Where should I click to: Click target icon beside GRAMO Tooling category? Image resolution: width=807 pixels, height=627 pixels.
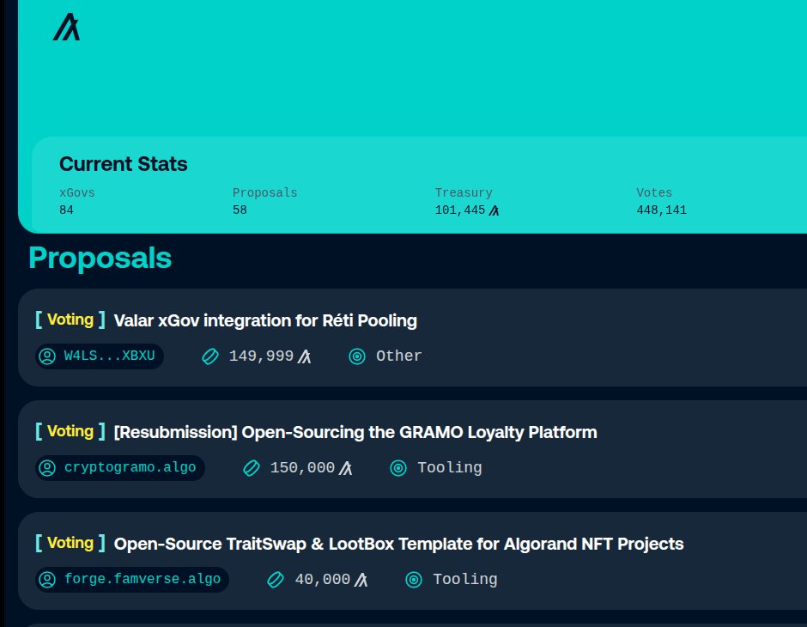tap(397, 468)
